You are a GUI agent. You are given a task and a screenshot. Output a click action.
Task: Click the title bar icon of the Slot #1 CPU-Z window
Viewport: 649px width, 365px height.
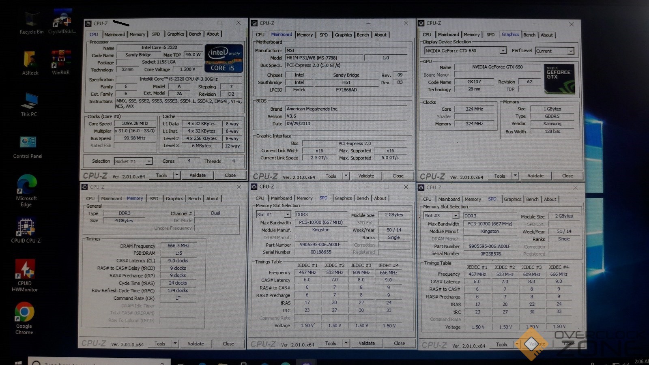tap(254, 187)
